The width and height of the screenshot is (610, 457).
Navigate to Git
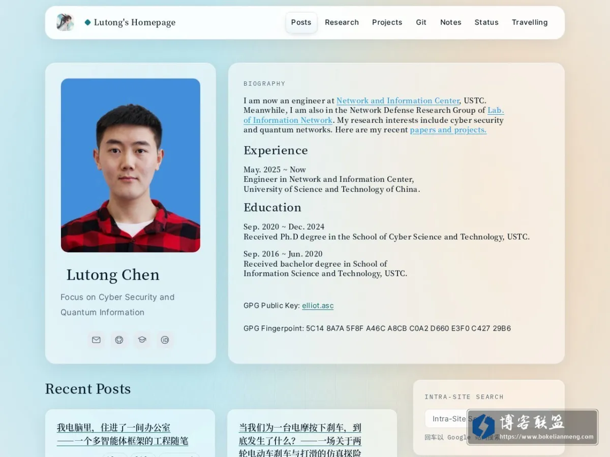pyautogui.click(x=421, y=22)
